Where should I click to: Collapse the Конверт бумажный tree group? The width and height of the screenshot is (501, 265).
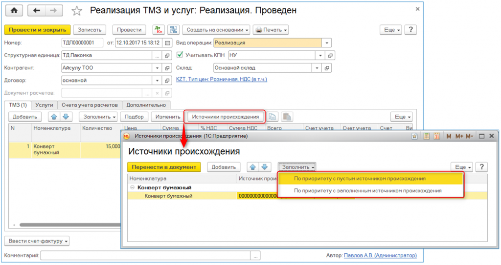coord(132,187)
